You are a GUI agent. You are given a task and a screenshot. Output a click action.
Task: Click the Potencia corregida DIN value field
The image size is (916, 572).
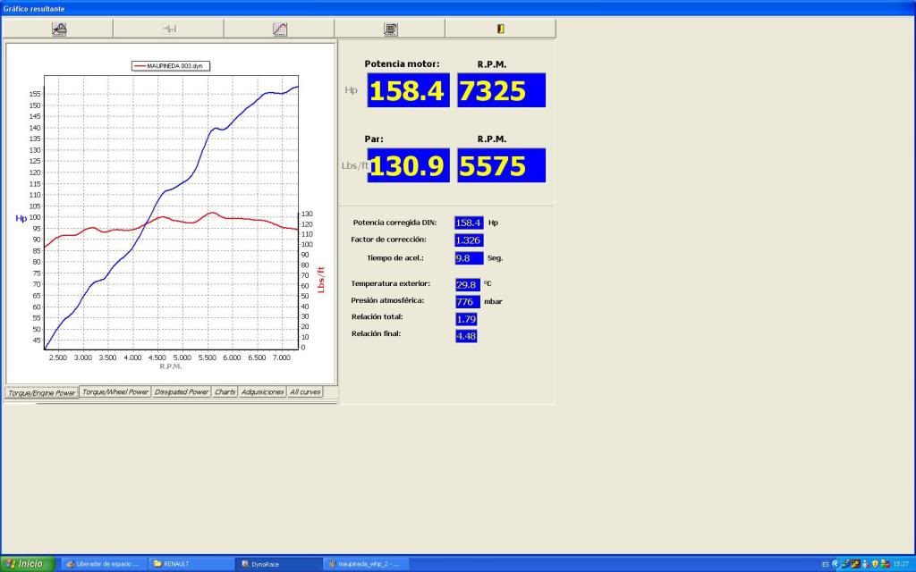[x=468, y=223]
